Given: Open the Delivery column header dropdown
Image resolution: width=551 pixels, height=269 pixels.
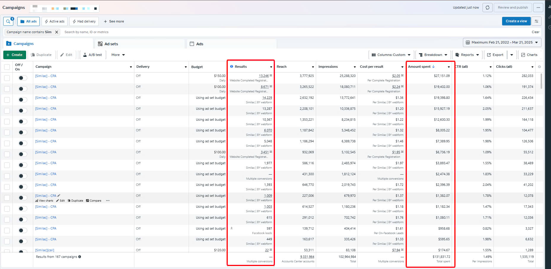Looking at the screenshot, I should (186, 67).
